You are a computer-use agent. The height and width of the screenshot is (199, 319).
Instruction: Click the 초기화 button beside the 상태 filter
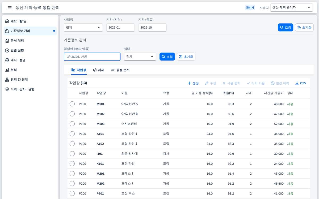tap(186, 57)
